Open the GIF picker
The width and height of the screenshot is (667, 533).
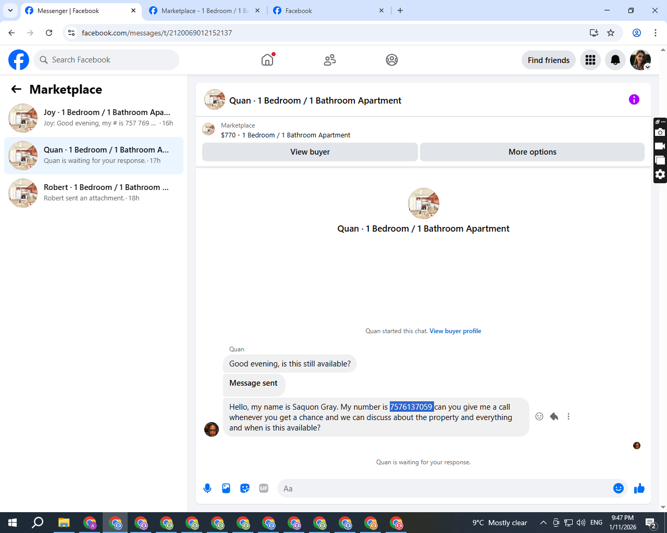coord(264,488)
